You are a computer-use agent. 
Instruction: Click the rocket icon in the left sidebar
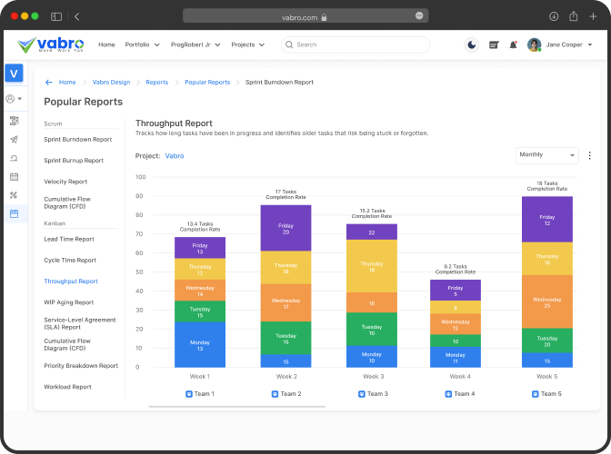14,140
